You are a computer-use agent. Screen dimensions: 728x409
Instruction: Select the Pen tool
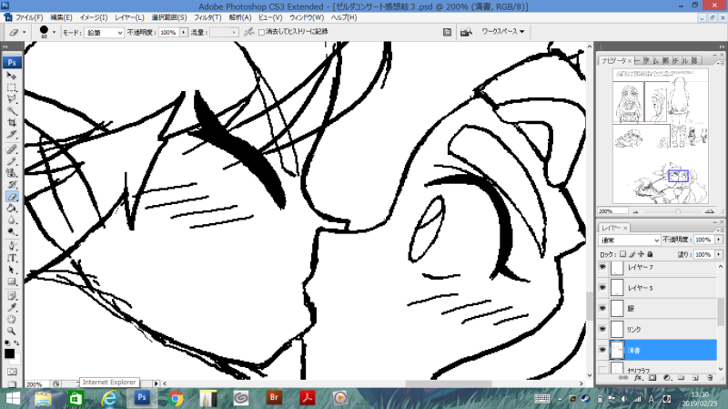12,246
